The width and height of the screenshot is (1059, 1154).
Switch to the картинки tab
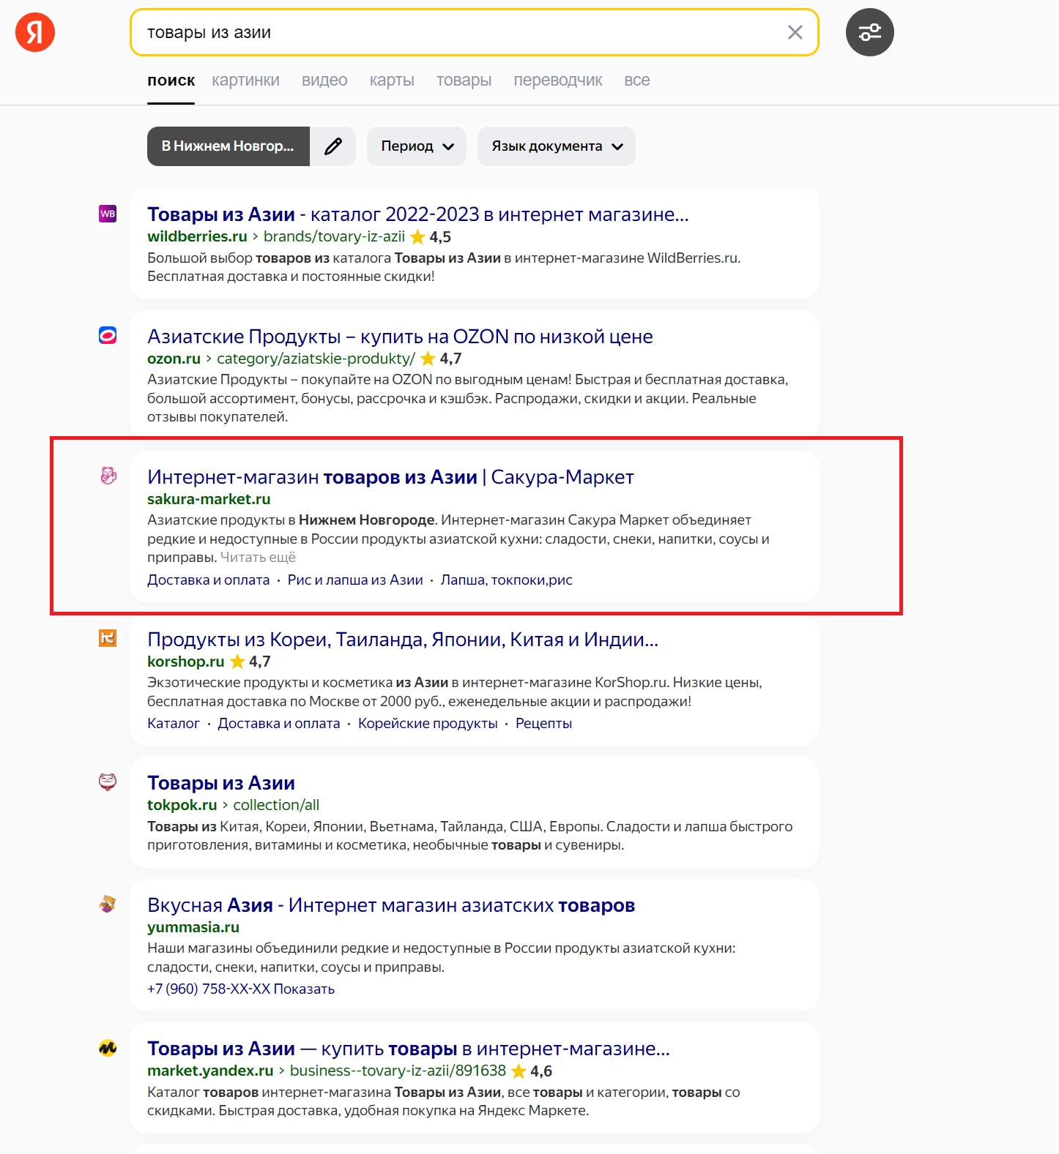coord(245,80)
